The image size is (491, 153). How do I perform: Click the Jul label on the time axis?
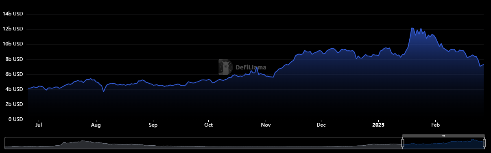(x=39, y=125)
